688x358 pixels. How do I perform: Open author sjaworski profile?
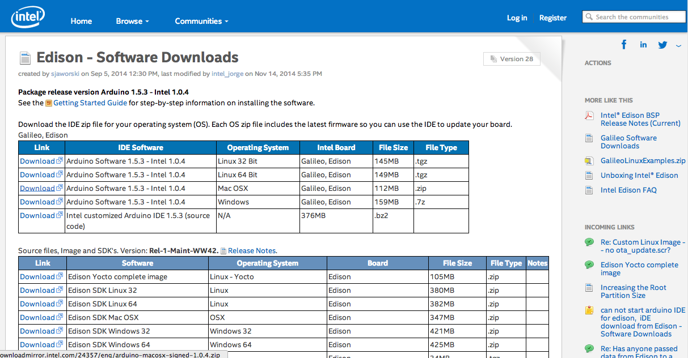(x=65, y=74)
